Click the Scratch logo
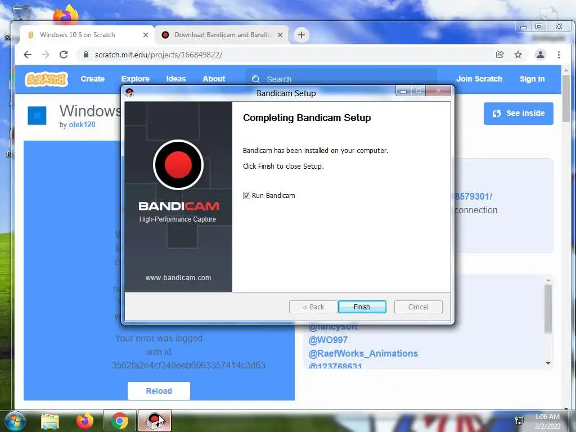This screenshot has width=576, height=432. point(46,79)
